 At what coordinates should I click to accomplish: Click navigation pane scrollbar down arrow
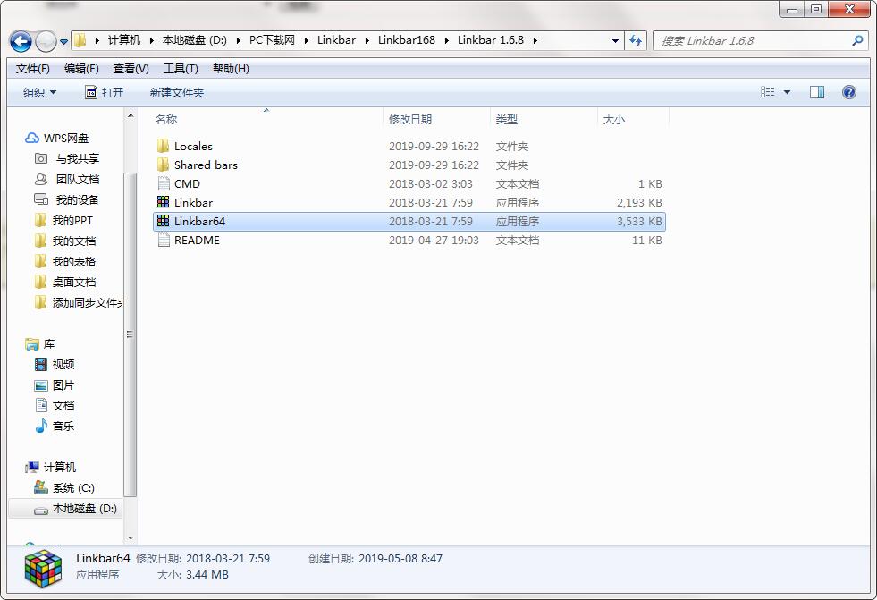[x=131, y=538]
